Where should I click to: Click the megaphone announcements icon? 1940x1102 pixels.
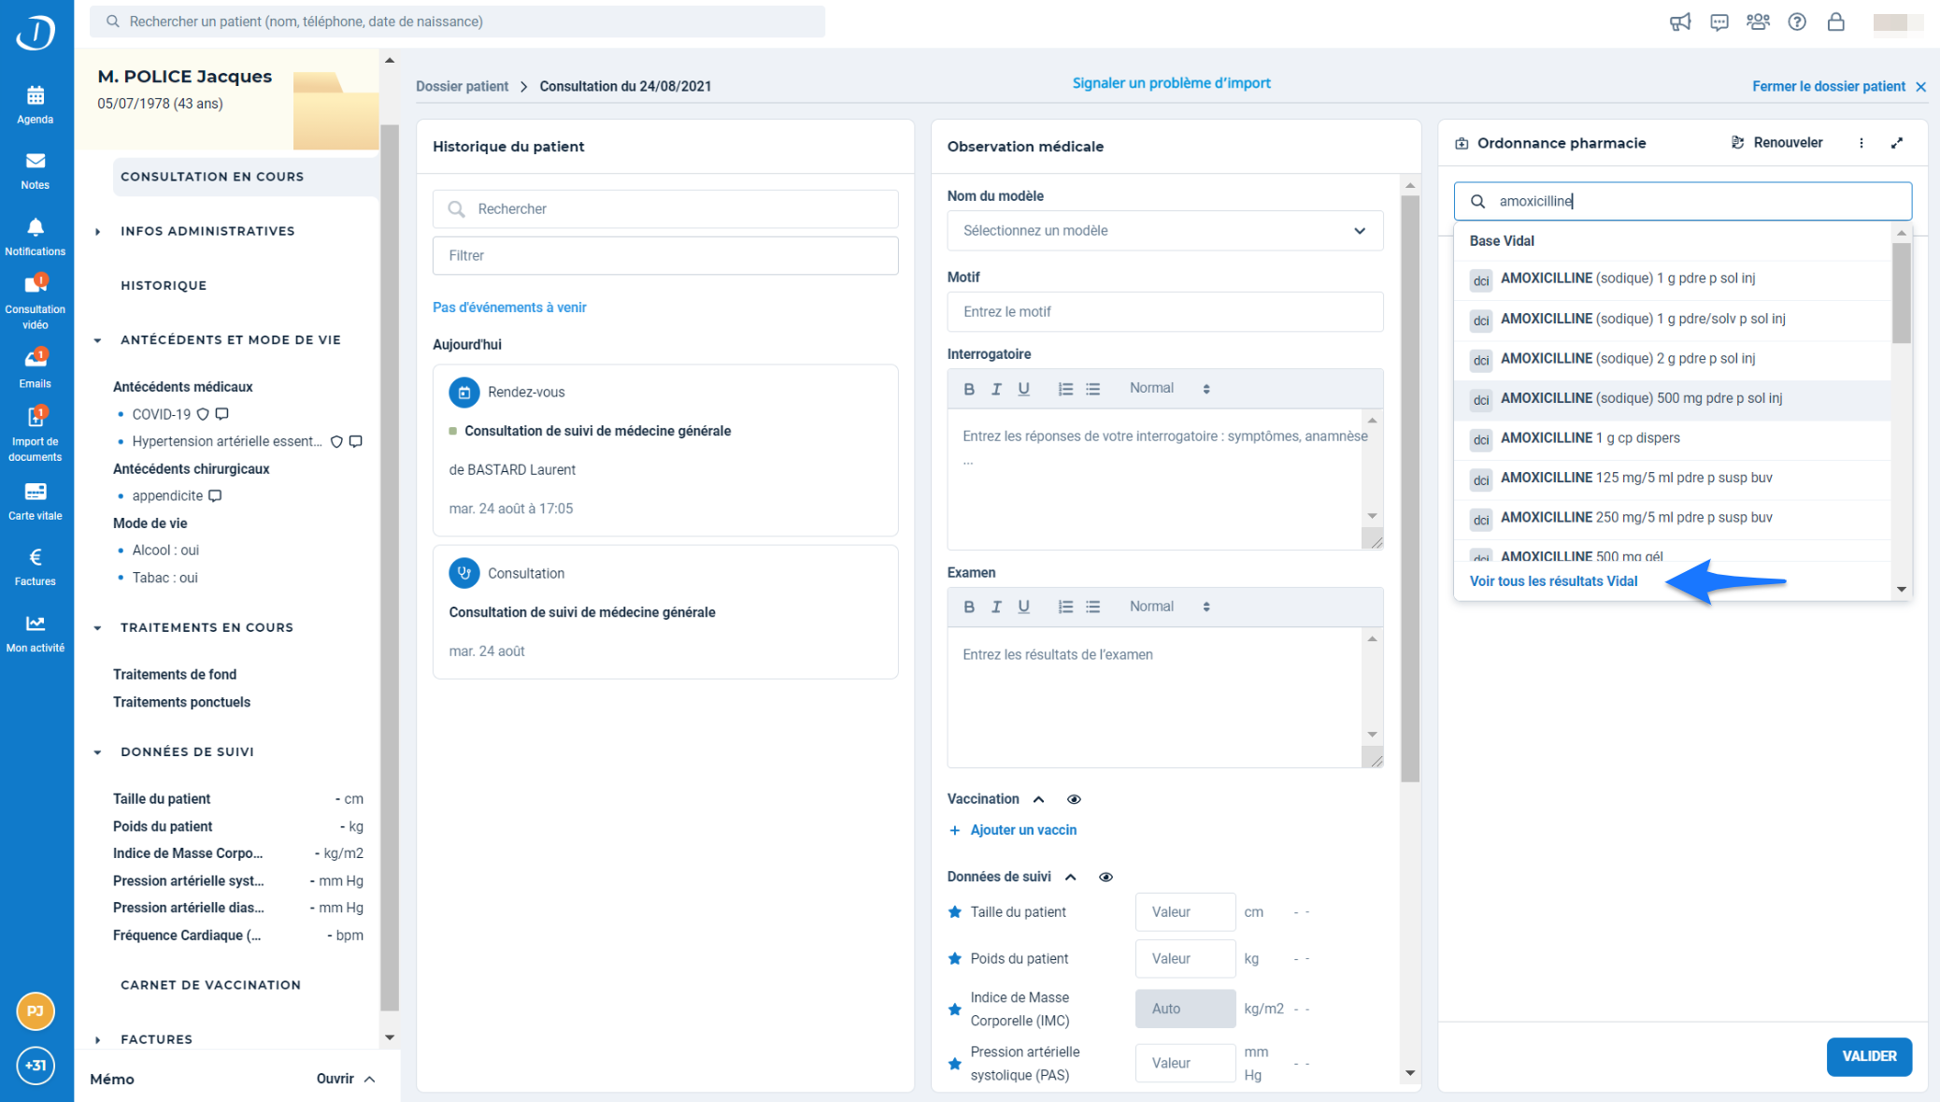1679,21
